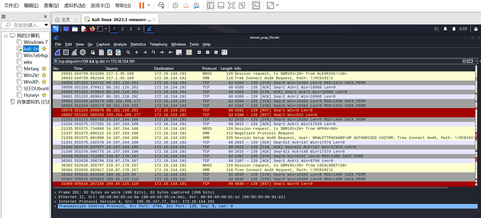Switch to workspace 4 in Kali panel

tap(139, 29)
